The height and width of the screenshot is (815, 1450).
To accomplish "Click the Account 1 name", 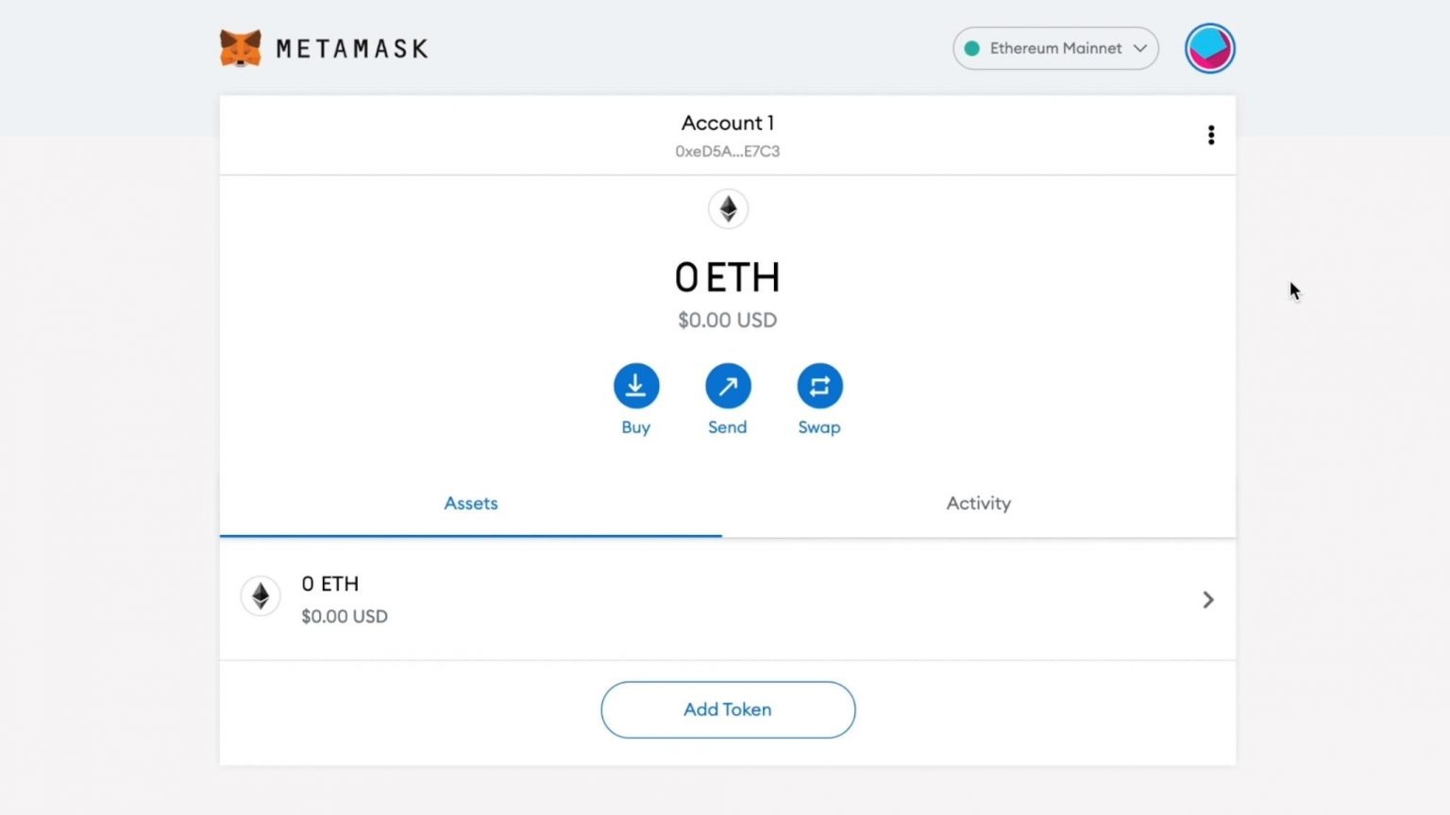I will coord(727,123).
